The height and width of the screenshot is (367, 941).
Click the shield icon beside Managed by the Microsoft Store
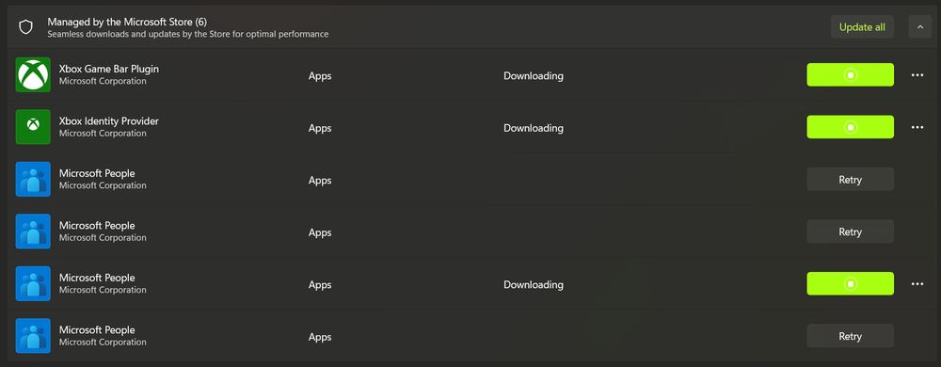coord(25,27)
